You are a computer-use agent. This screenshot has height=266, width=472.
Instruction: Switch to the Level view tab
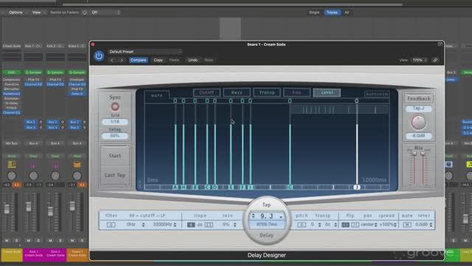coord(327,92)
